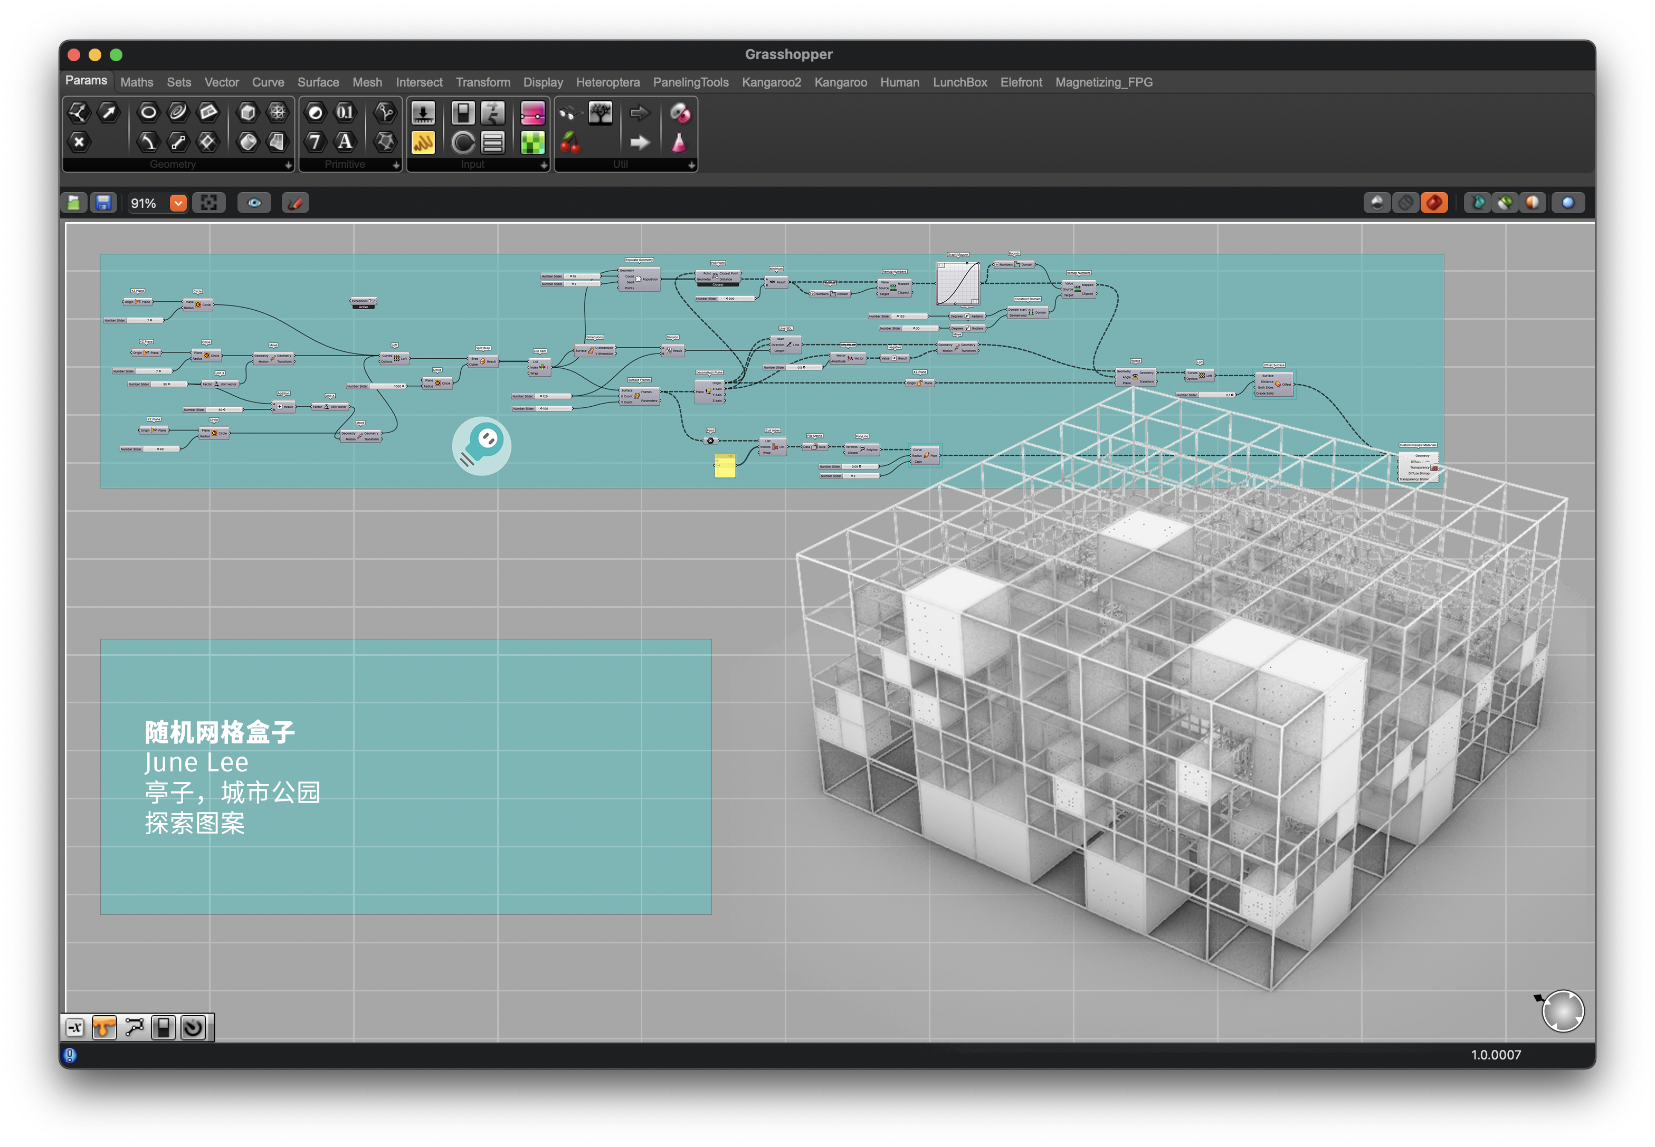1655x1147 pixels.
Task: Click the Number Slider input icon
Action: (423, 113)
